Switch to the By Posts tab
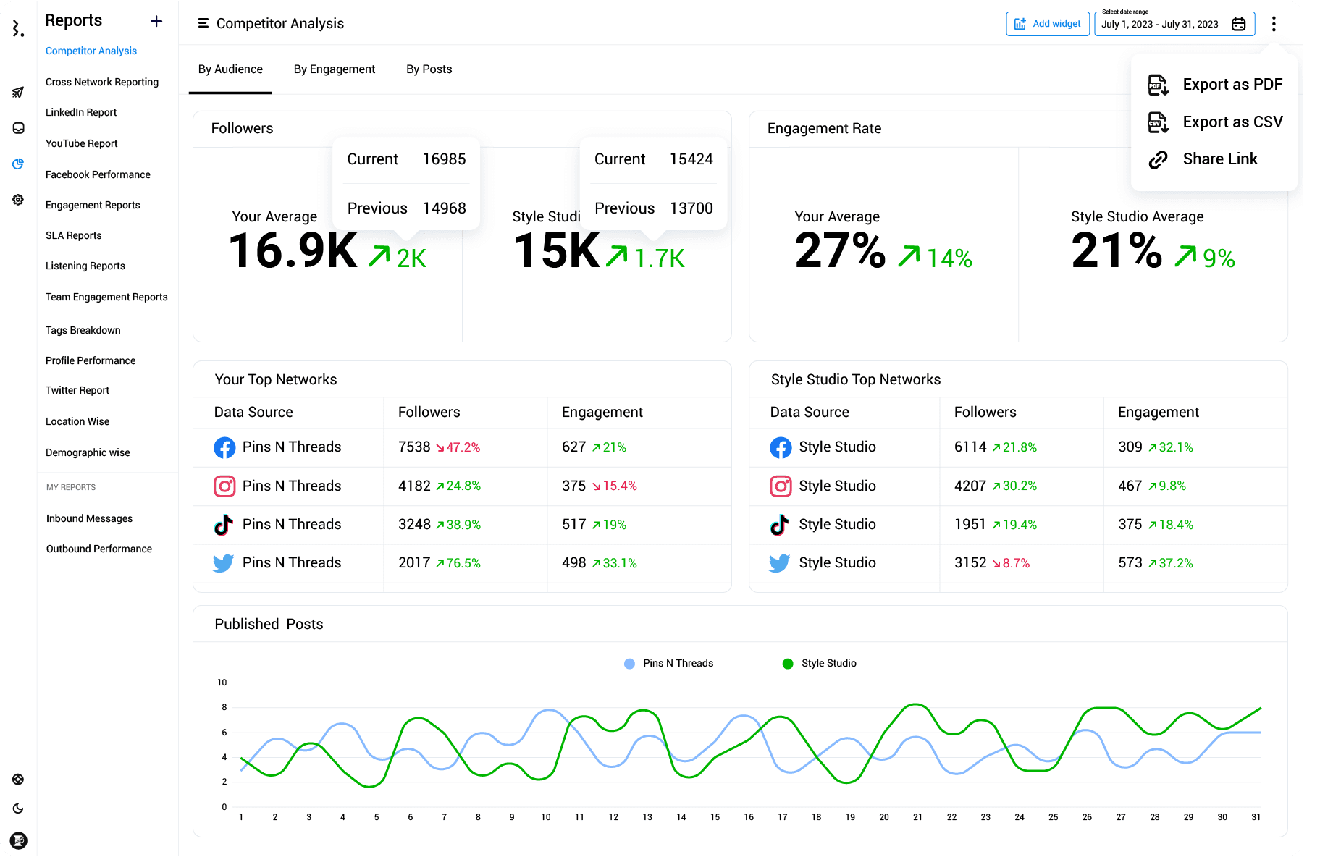Screen dimensions: 1320x857 tap(429, 69)
